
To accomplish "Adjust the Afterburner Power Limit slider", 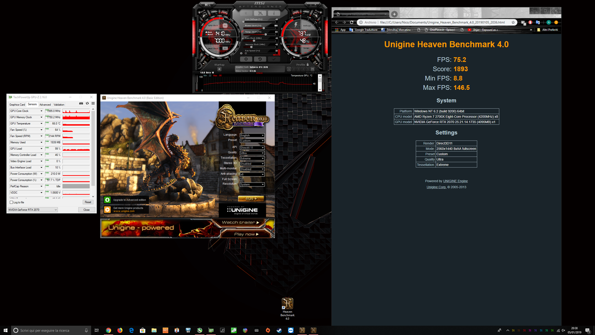I will (x=259, y=28).
